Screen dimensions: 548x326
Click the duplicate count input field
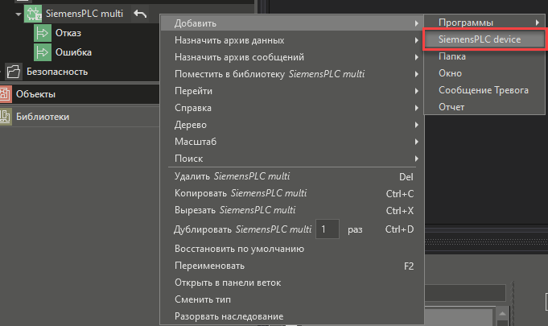[328, 229]
